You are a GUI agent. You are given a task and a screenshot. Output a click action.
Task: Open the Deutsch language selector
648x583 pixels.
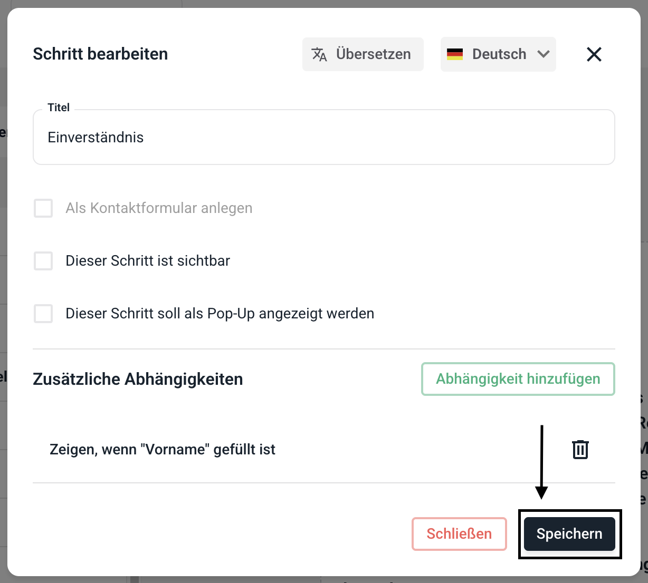click(x=498, y=54)
